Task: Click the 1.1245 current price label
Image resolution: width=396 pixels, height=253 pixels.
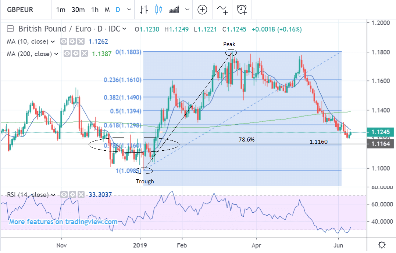Action: (380, 132)
